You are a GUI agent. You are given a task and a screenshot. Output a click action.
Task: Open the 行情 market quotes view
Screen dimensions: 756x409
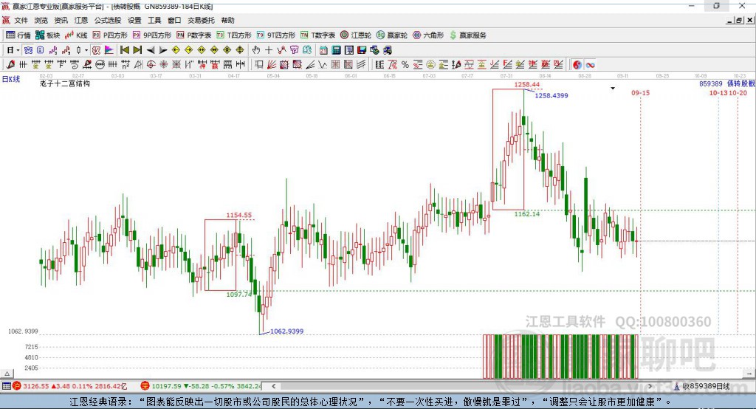18,35
